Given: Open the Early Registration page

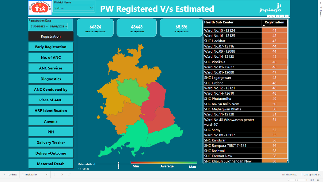Looking at the screenshot, I should pos(51,47).
